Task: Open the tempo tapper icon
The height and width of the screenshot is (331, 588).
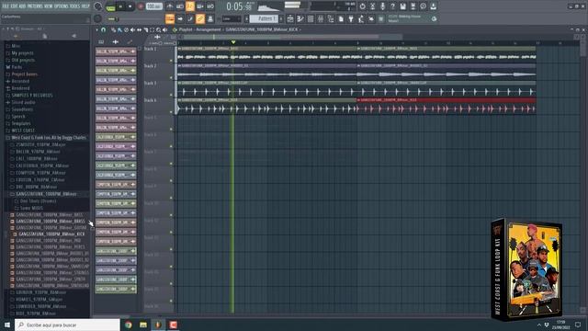Action: (x=361, y=18)
